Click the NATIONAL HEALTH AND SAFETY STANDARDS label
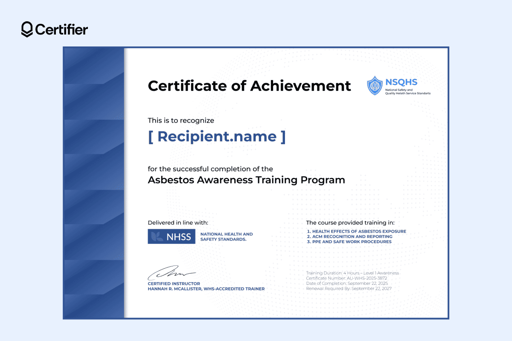512x341 pixels. (226, 236)
